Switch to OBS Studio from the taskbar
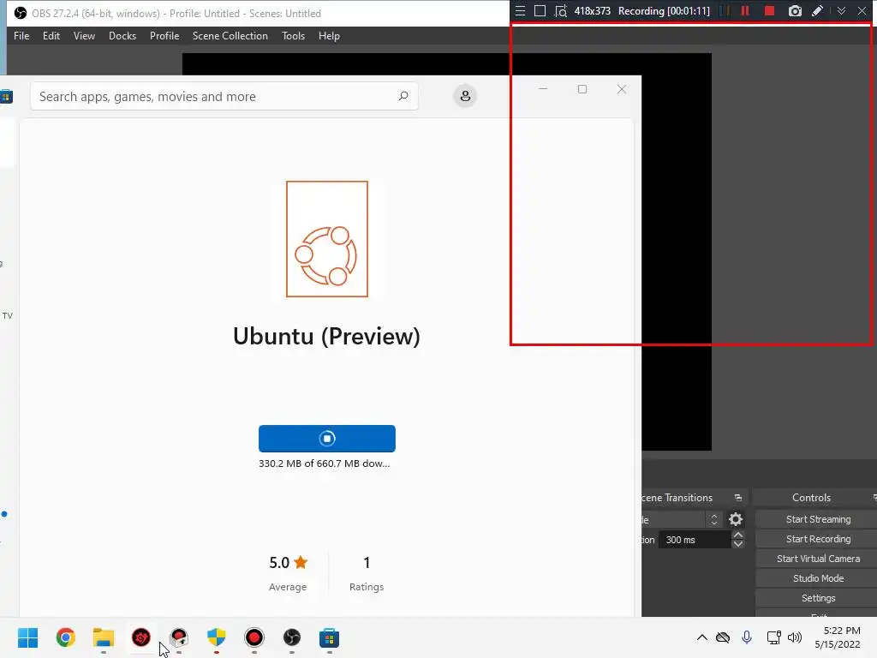 (x=292, y=637)
